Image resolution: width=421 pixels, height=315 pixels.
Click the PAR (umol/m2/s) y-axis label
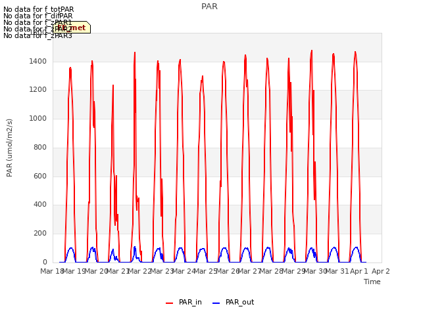click(9, 148)
